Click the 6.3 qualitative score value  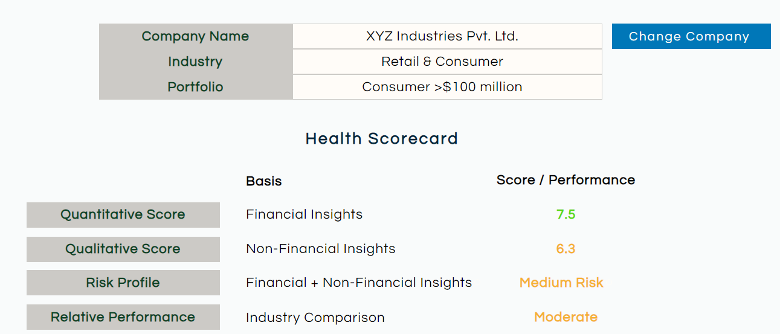566,249
